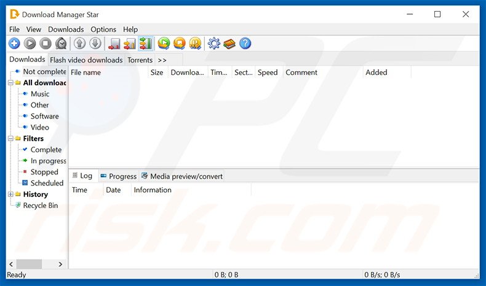Click the blue checkmark Complete icon
Viewport: 486px width, 286px height.
[x=25, y=149]
